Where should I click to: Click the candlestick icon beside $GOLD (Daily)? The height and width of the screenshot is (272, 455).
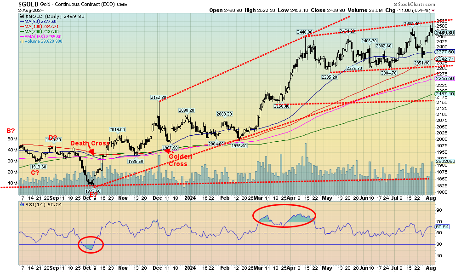pos(21,16)
